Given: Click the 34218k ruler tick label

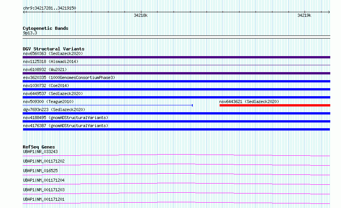Looking at the screenshot, I should pyautogui.click(x=141, y=15).
